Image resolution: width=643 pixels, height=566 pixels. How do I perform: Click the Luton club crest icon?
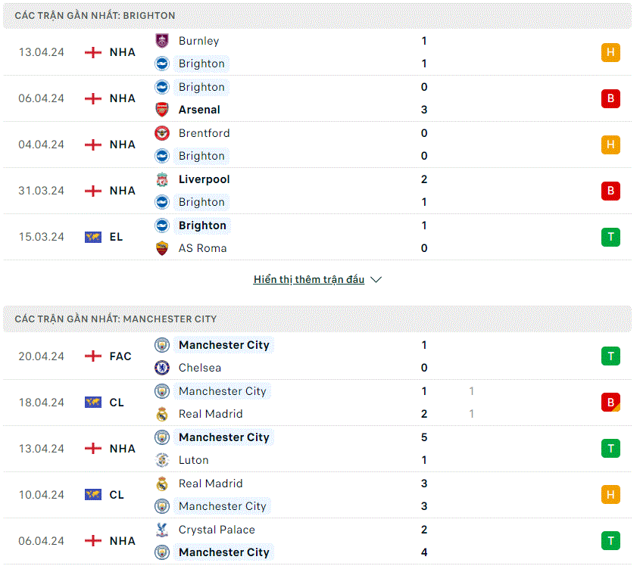(x=162, y=460)
